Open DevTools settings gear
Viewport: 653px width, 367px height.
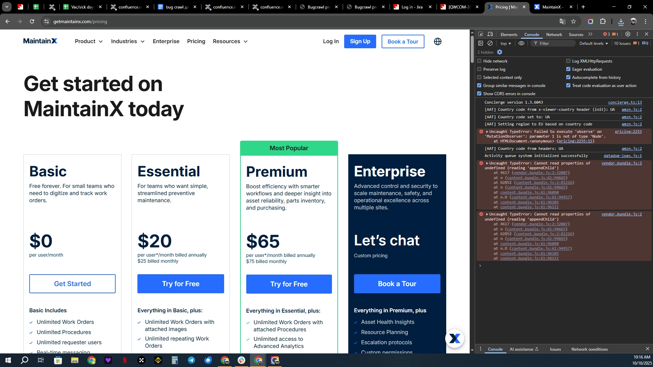pos(628,34)
